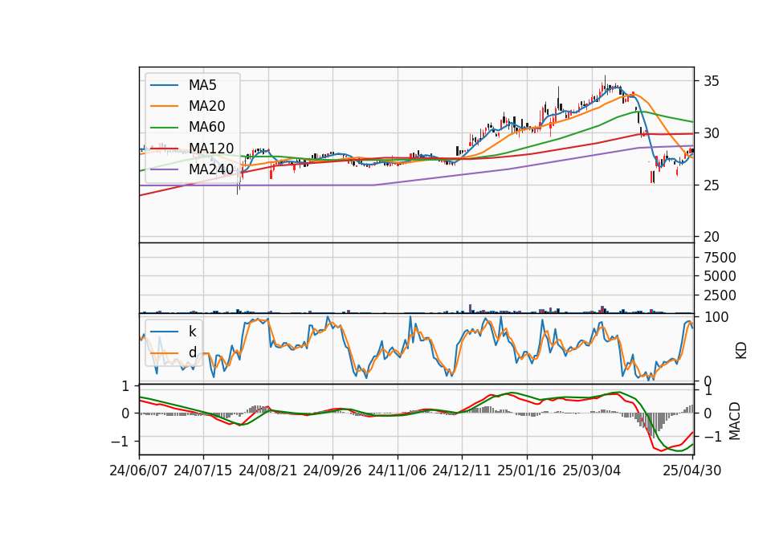Click the 25/01/16 date label

pos(527,470)
